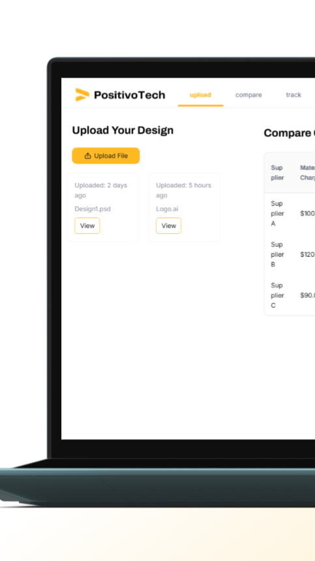
Task: Click the upload arrow icon in Upload File
Action: click(x=87, y=155)
